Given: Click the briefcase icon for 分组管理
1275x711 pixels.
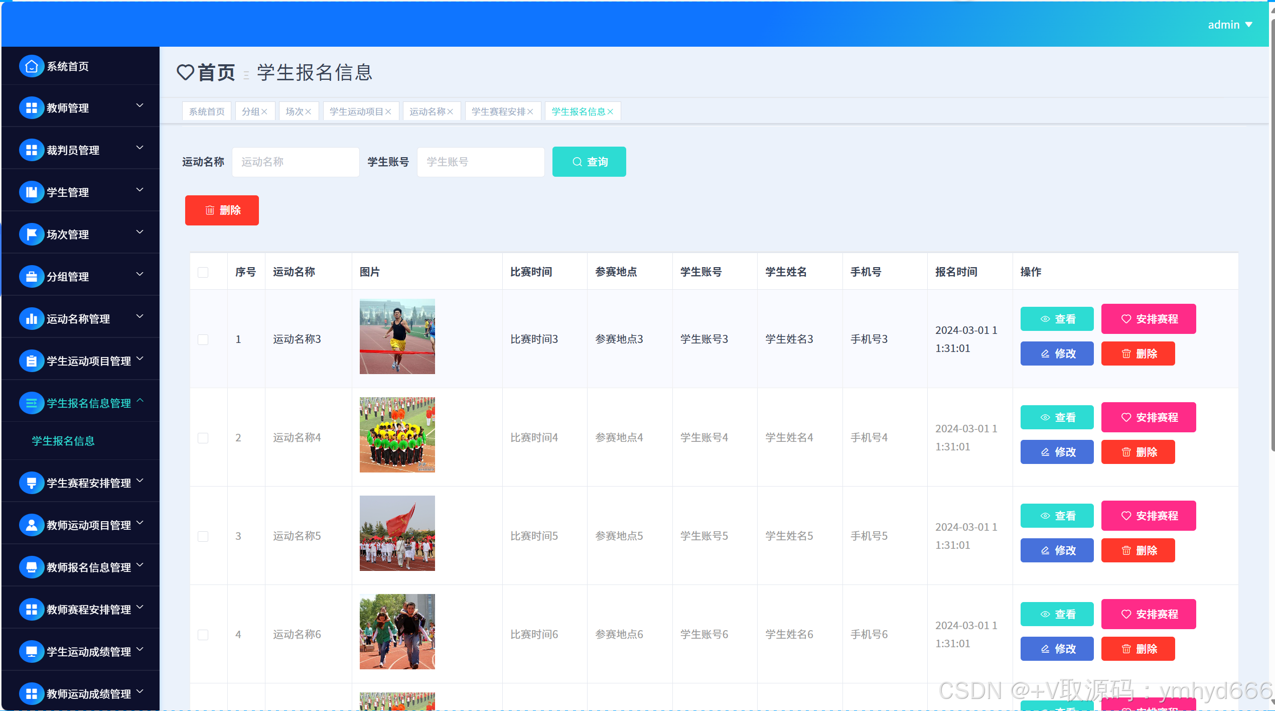Looking at the screenshot, I should pos(31,277).
